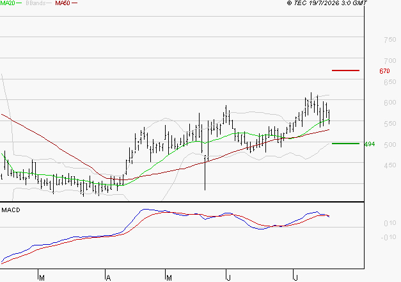Click the July 'J' month marker on axis
Viewport: 401px width, 282px height.
[295, 278]
